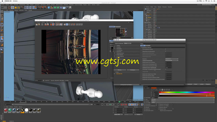Open the Muestreo Adaptativo dropdown
Image resolution: width=217 pixels, height=122 pixels.
172,59
